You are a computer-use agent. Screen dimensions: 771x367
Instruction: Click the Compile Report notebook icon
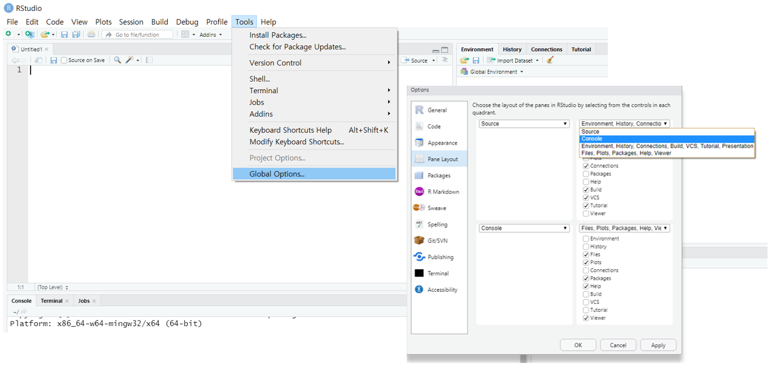[x=149, y=60]
